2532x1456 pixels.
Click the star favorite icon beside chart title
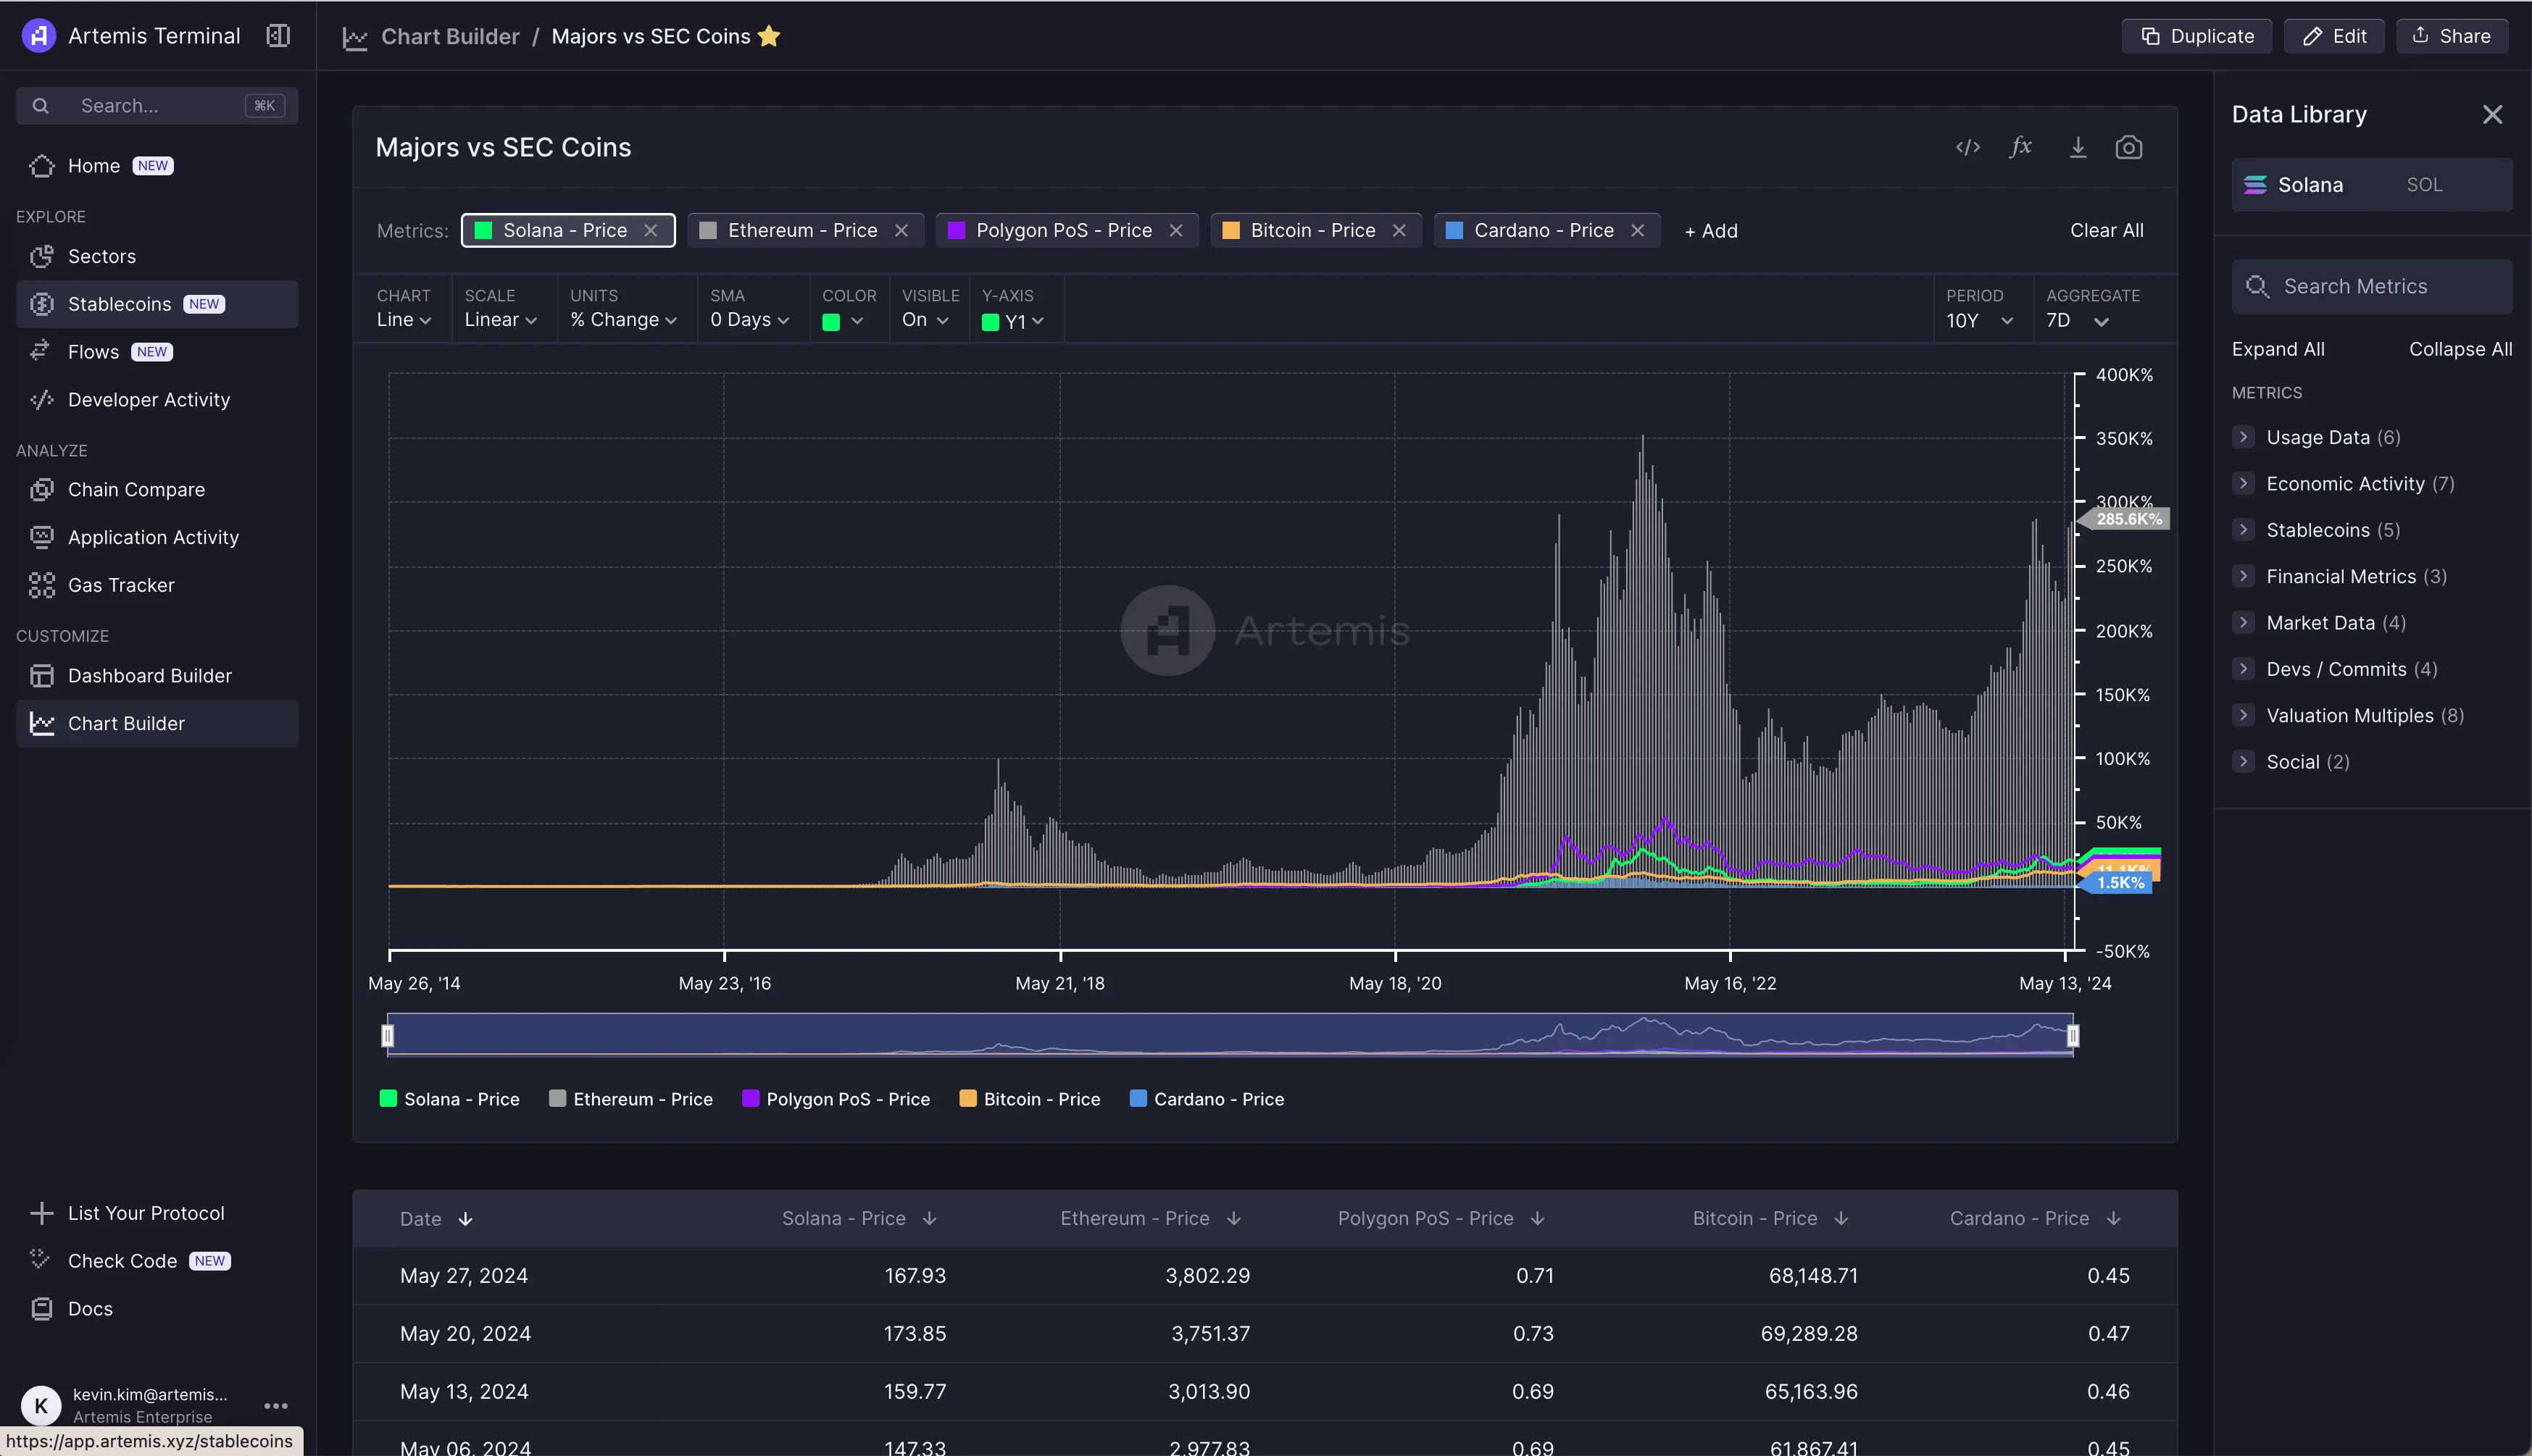pos(768,36)
